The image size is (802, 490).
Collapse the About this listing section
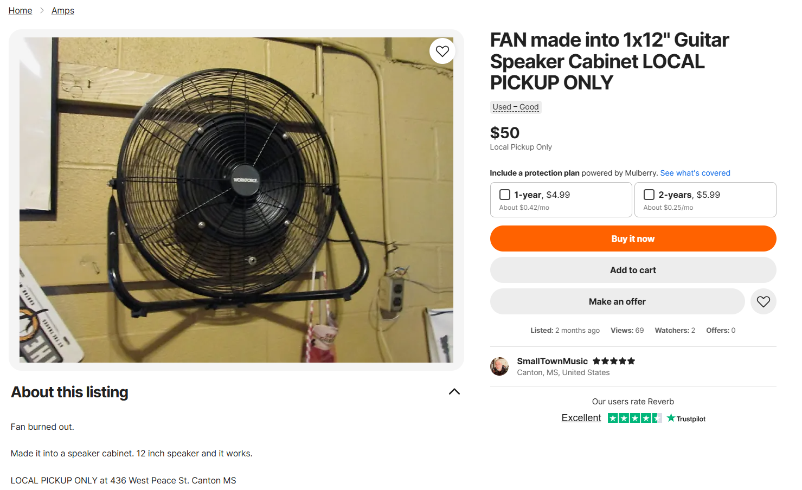click(x=454, y=392)
